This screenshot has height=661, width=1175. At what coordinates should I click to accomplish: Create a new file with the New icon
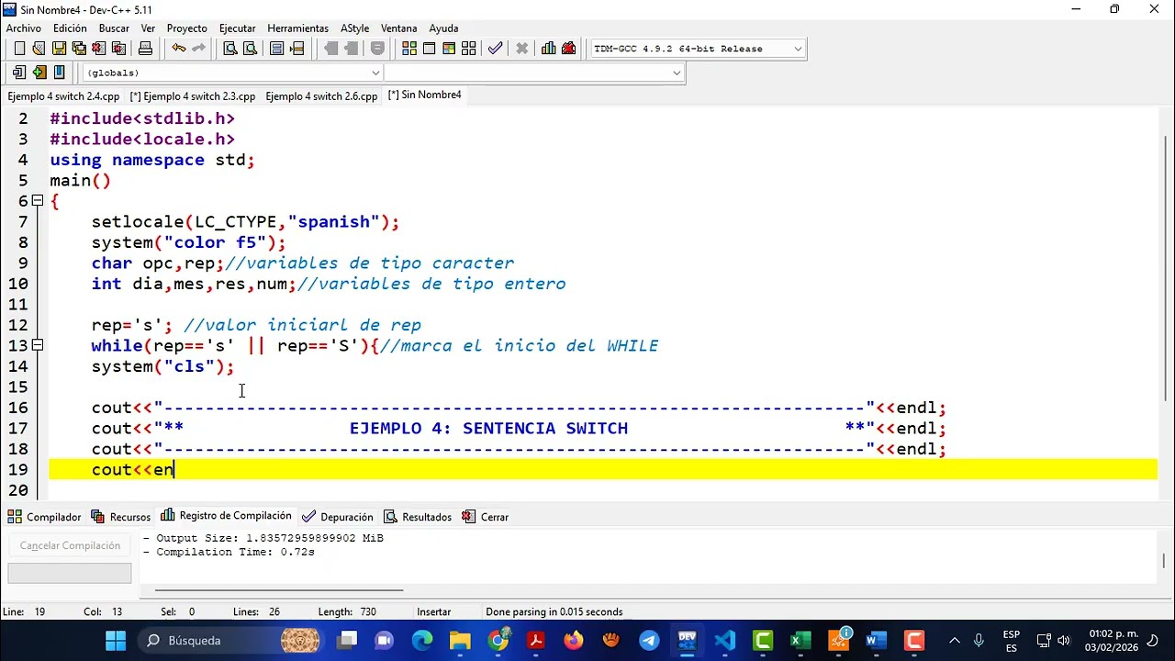coord(19,49)
